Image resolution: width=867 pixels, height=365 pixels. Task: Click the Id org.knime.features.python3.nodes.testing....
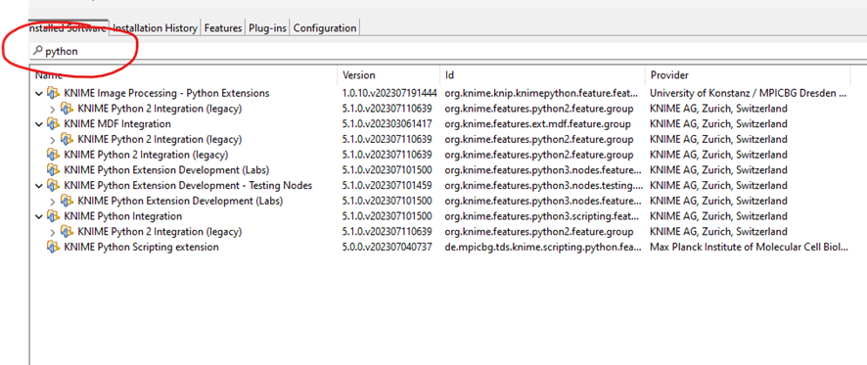coord(543,185)
